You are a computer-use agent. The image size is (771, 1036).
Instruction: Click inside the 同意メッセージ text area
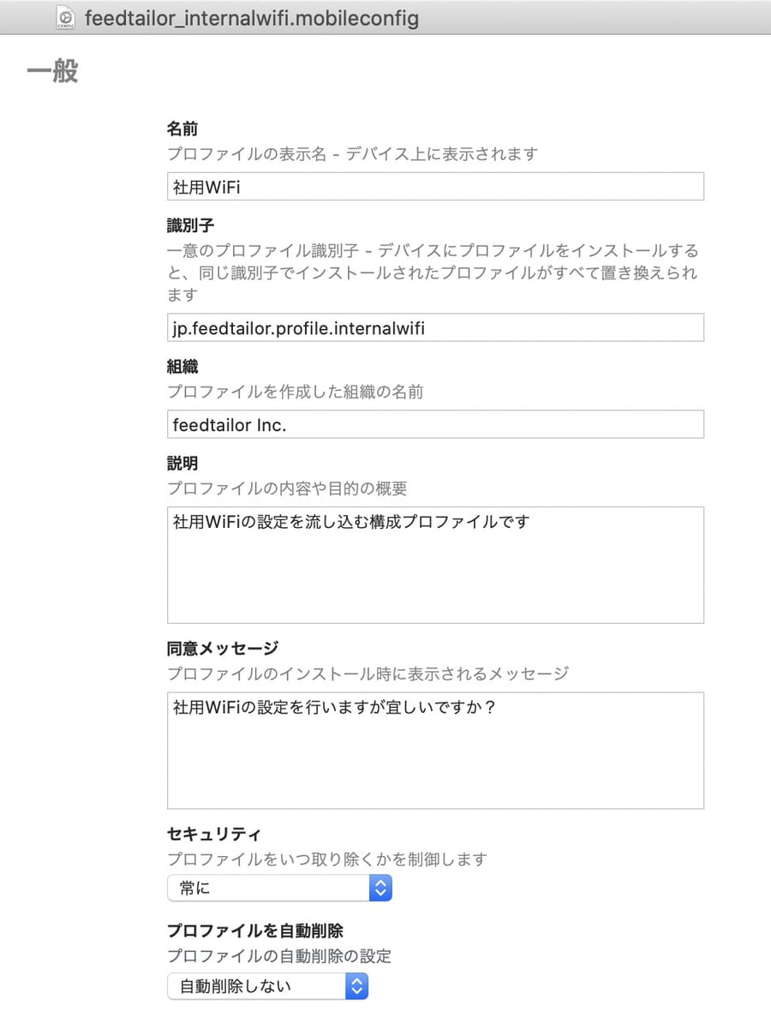click(435, 751)
